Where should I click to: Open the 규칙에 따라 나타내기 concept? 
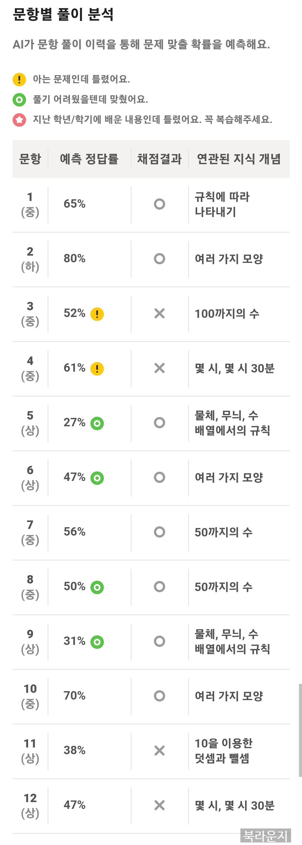coord(222,204)
